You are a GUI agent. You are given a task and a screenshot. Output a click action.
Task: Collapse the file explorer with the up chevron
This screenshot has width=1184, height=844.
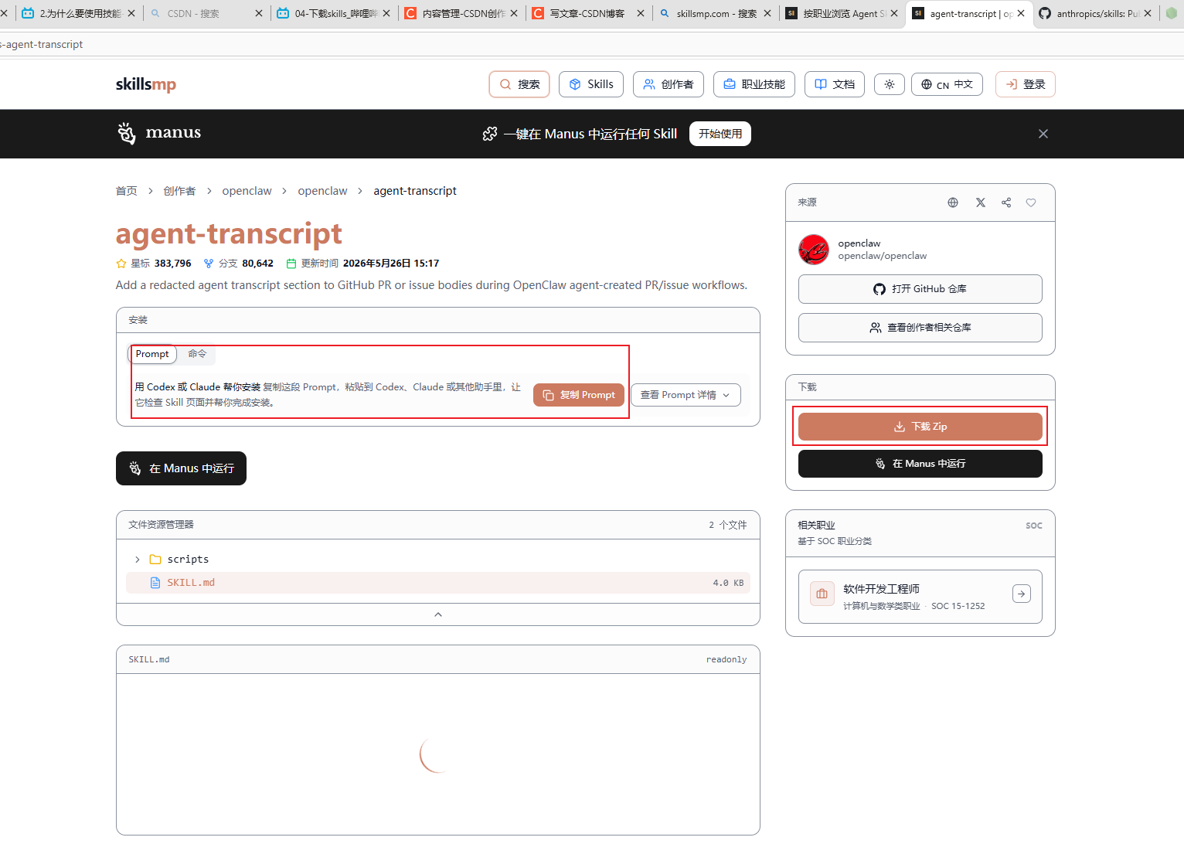point(438,614)
